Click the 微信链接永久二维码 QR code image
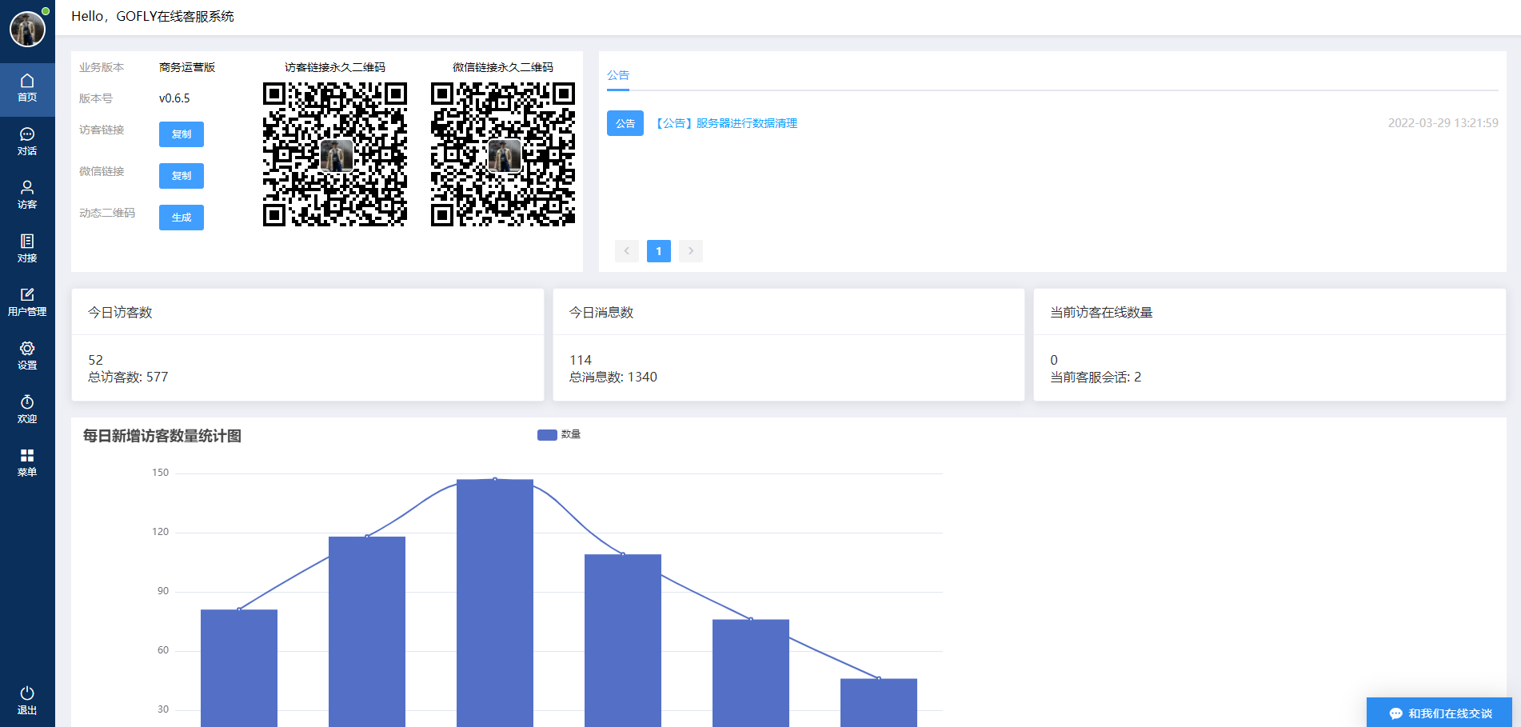 pyautogui.click(x=503, y=154)
